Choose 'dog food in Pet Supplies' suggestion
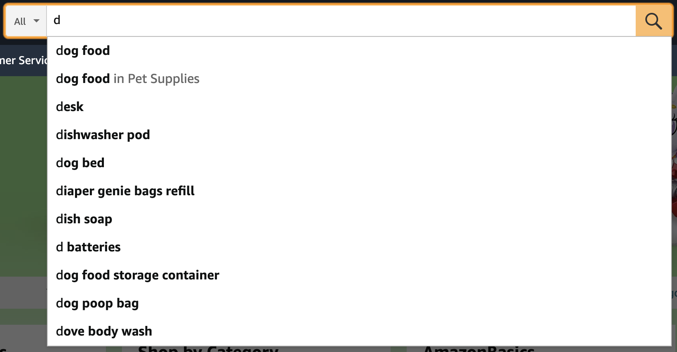Screen dimensions: 677x352 click(127, 79)
